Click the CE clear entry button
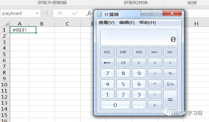This screenshot has width=209, height=122. [x=123, y=62]
